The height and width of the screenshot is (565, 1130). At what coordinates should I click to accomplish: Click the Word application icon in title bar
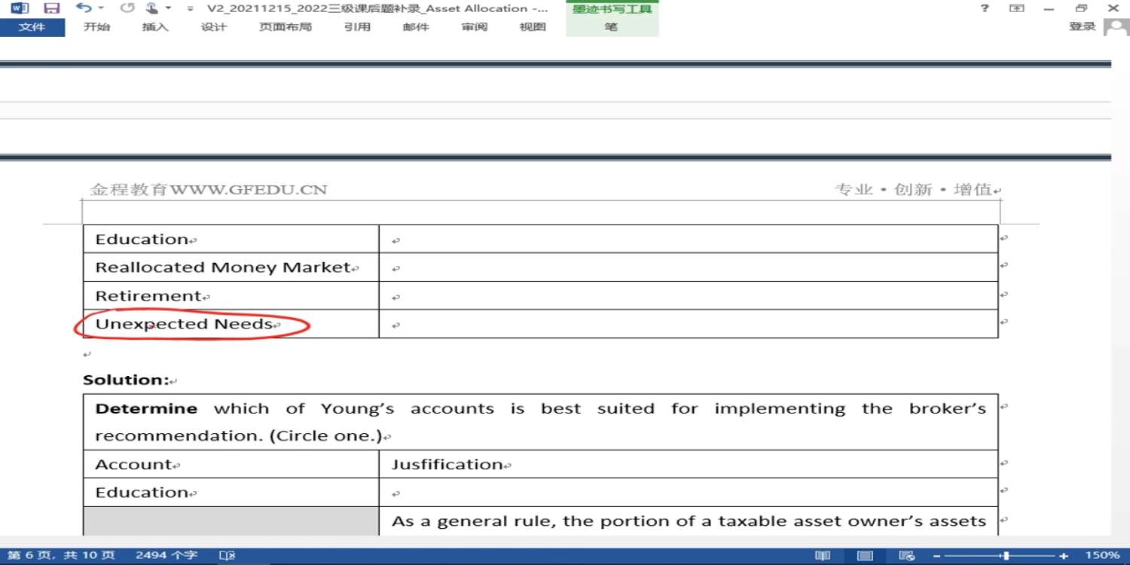20,8
